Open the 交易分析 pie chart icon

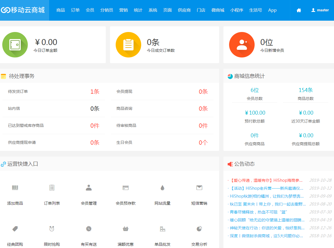tap(199, 229)
